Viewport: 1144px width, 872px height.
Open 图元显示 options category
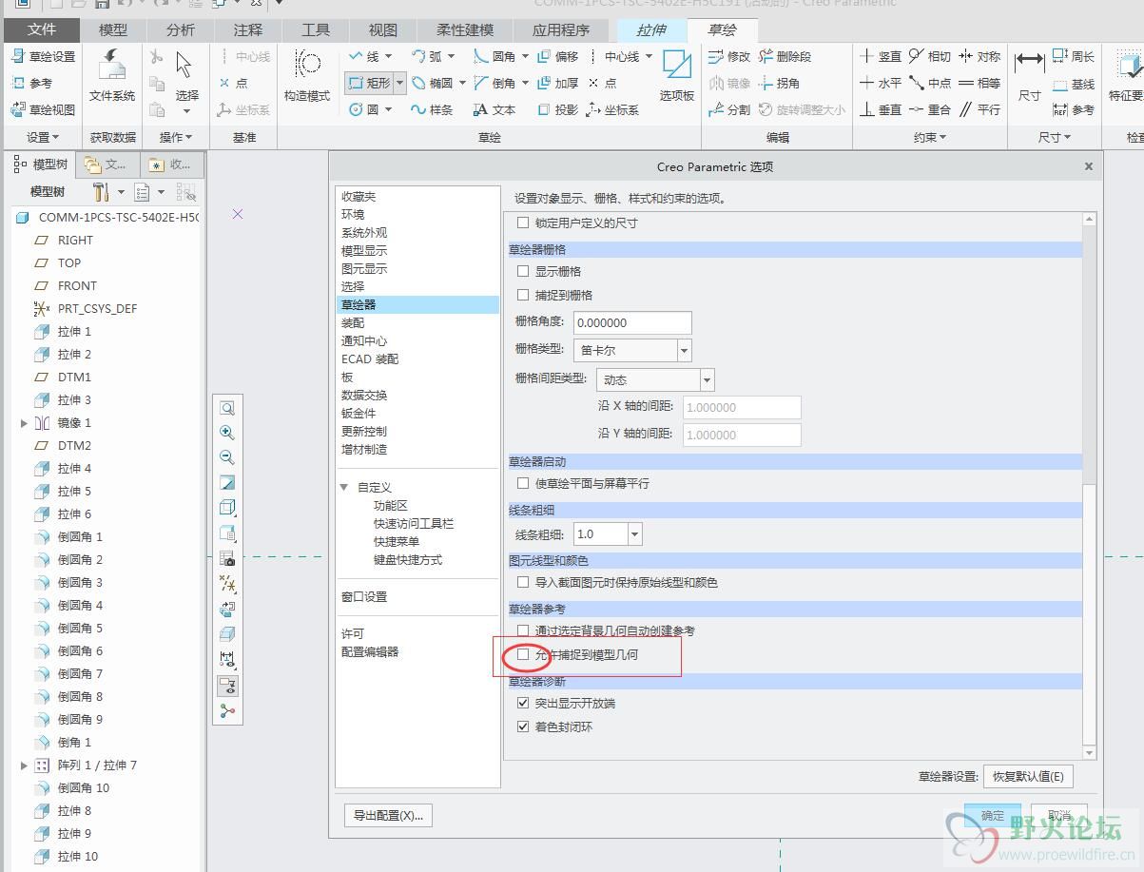point(364,268)
